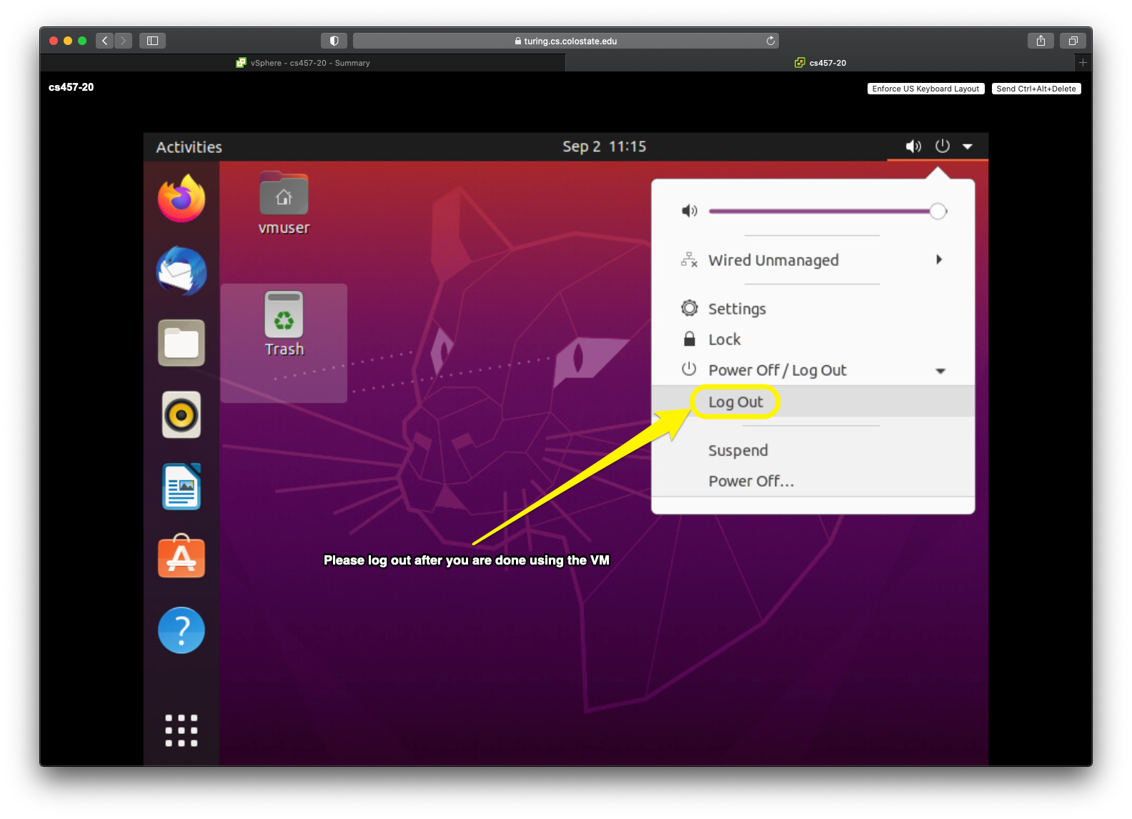
Task: Launch LibreOffice Writer from the dock
Action: (x=182, y=487)
